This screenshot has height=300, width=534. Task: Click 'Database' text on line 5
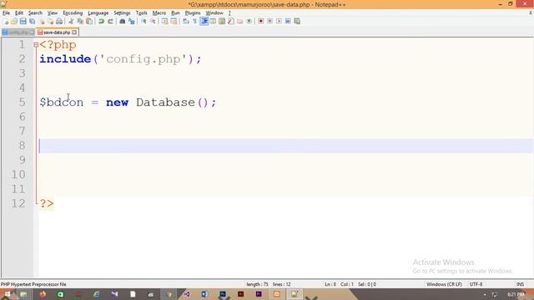[x=165, y=102]
